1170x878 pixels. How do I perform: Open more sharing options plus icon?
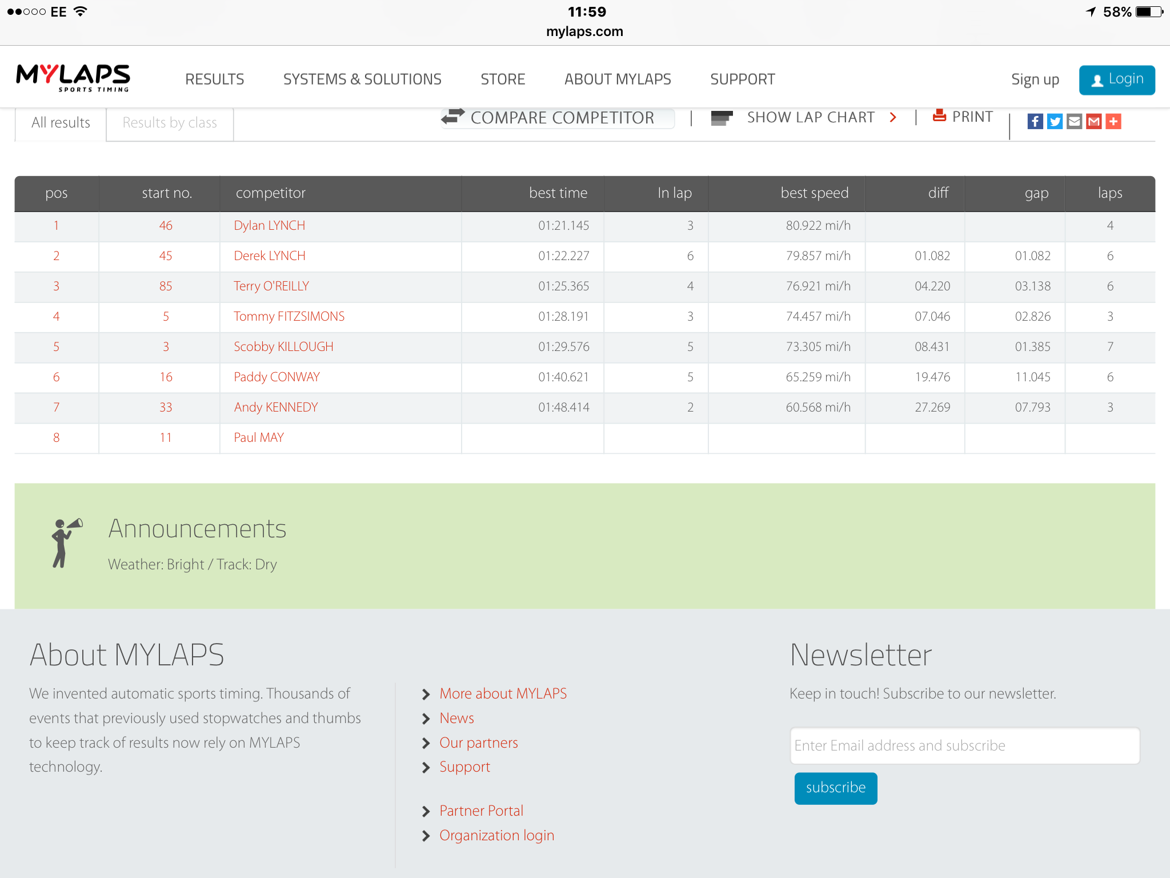(x=1113, y=121)
